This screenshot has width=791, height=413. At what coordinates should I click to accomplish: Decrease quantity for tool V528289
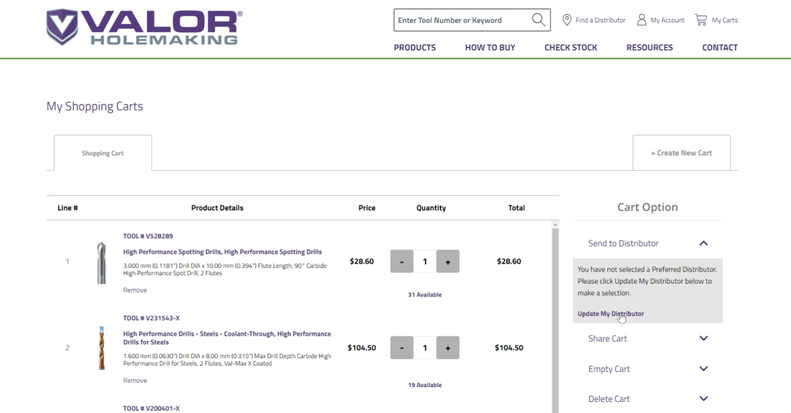[402, 261]
